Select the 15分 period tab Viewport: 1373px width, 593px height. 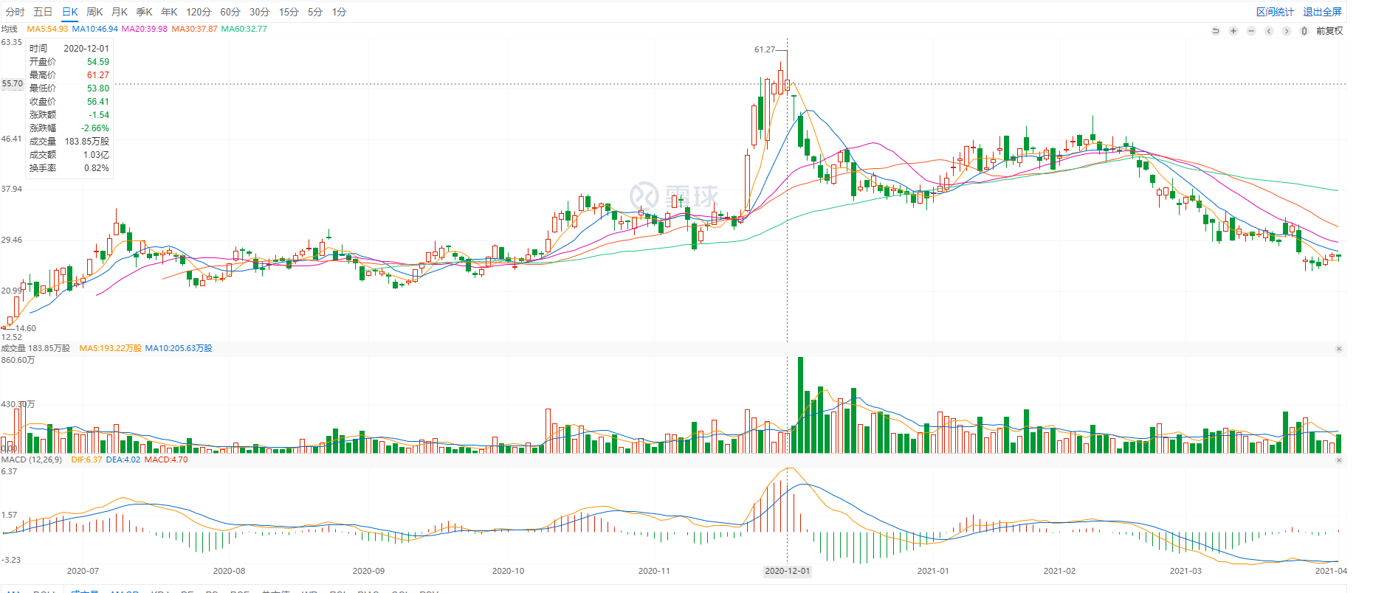[289, 12]
